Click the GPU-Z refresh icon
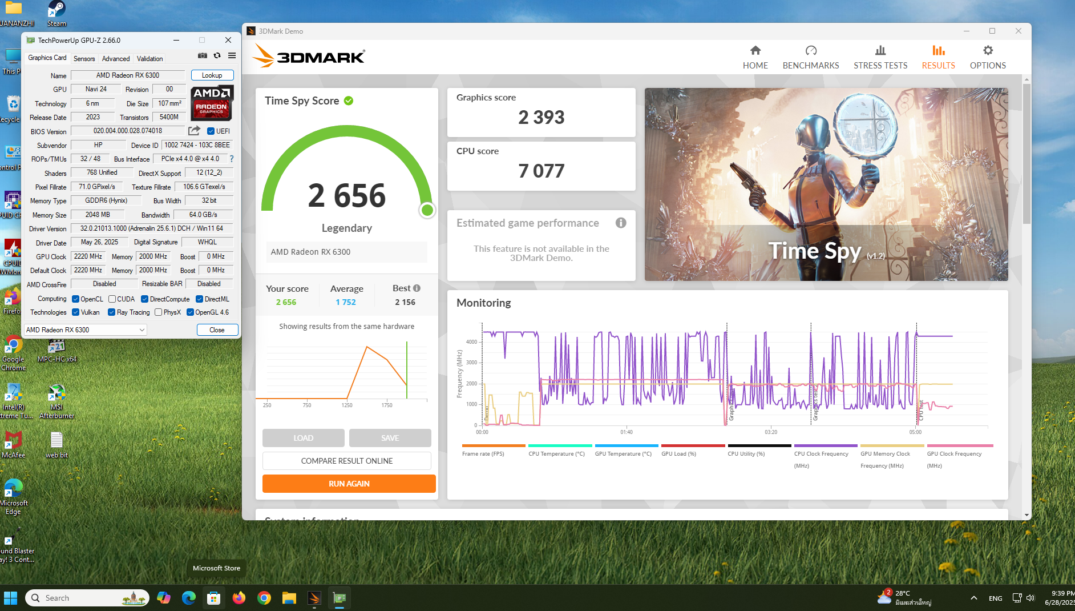Screen dimensions: 1075x611 tap(217, 55)
